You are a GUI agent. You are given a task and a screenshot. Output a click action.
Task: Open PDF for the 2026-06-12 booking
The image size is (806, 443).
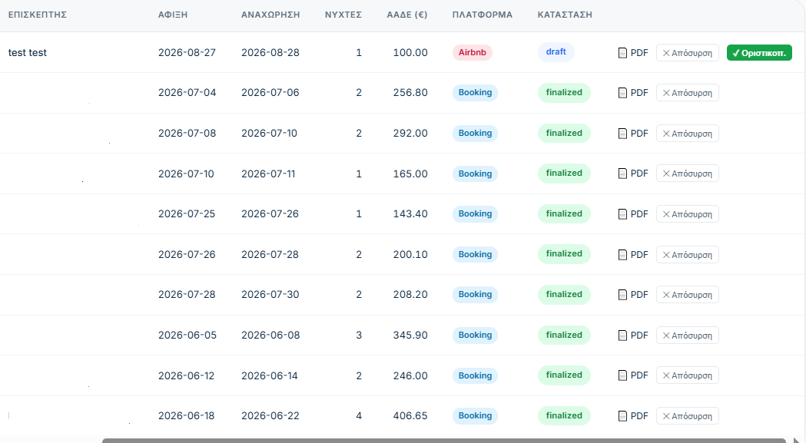pos(633,375)
